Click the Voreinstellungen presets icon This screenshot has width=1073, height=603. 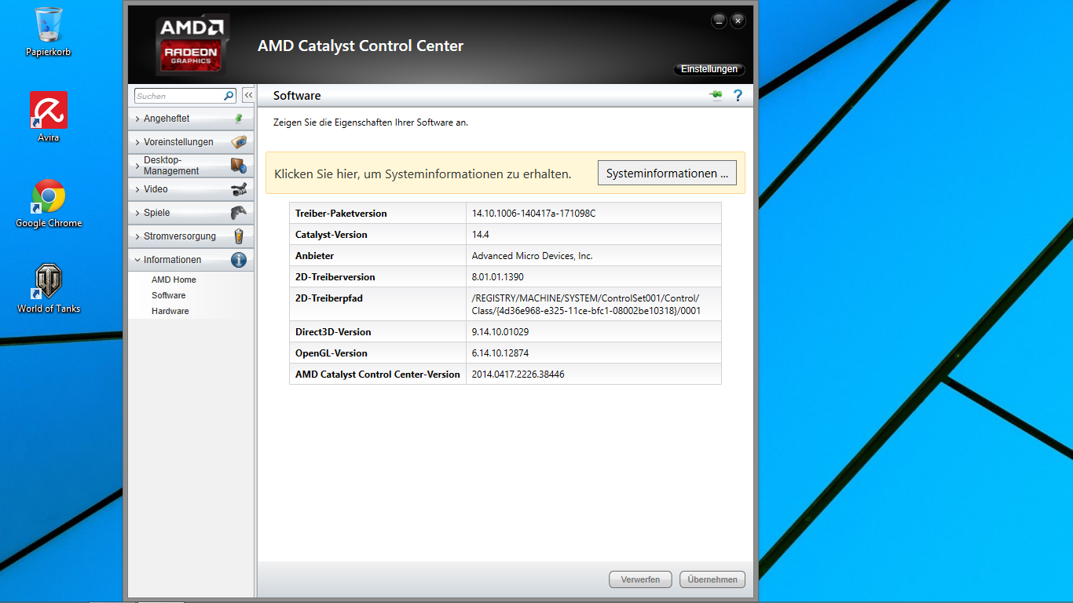[239, 142]
